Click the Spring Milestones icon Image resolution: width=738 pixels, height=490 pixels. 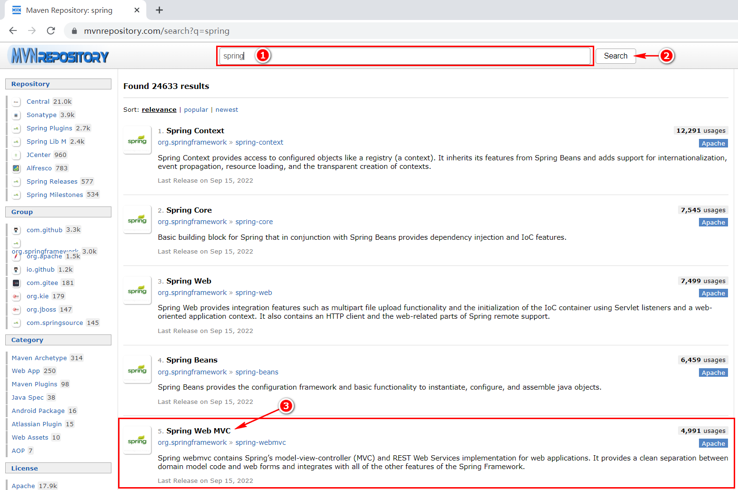coord(16,195)
